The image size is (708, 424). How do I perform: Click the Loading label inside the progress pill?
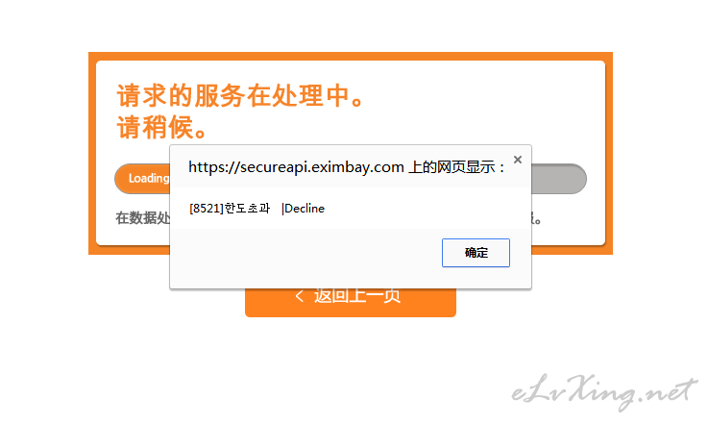tap(149, 178)
